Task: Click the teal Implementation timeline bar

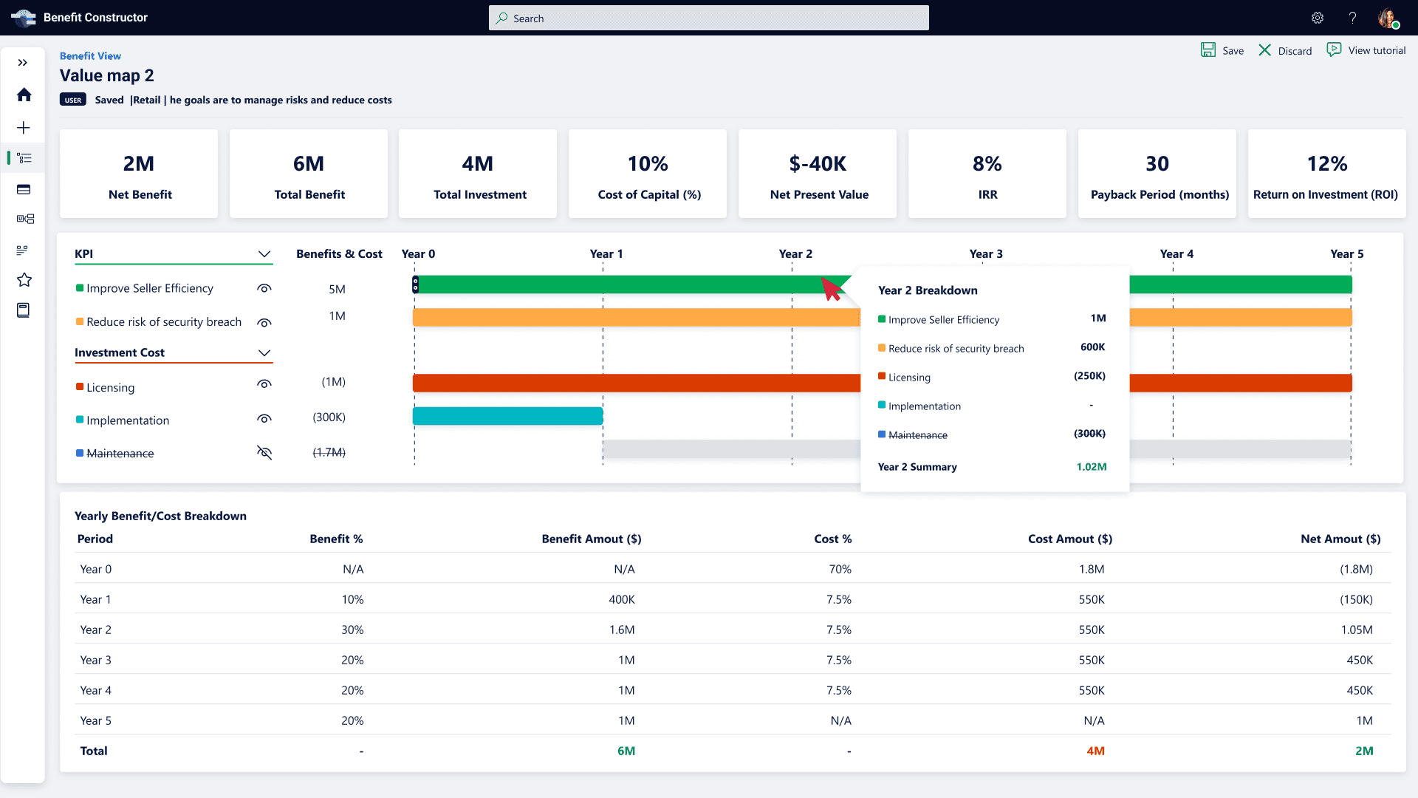Action: (507, 416)
